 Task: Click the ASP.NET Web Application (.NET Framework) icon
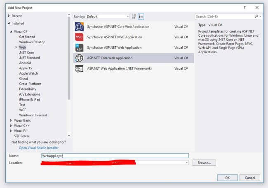click(x=79, y=68)
